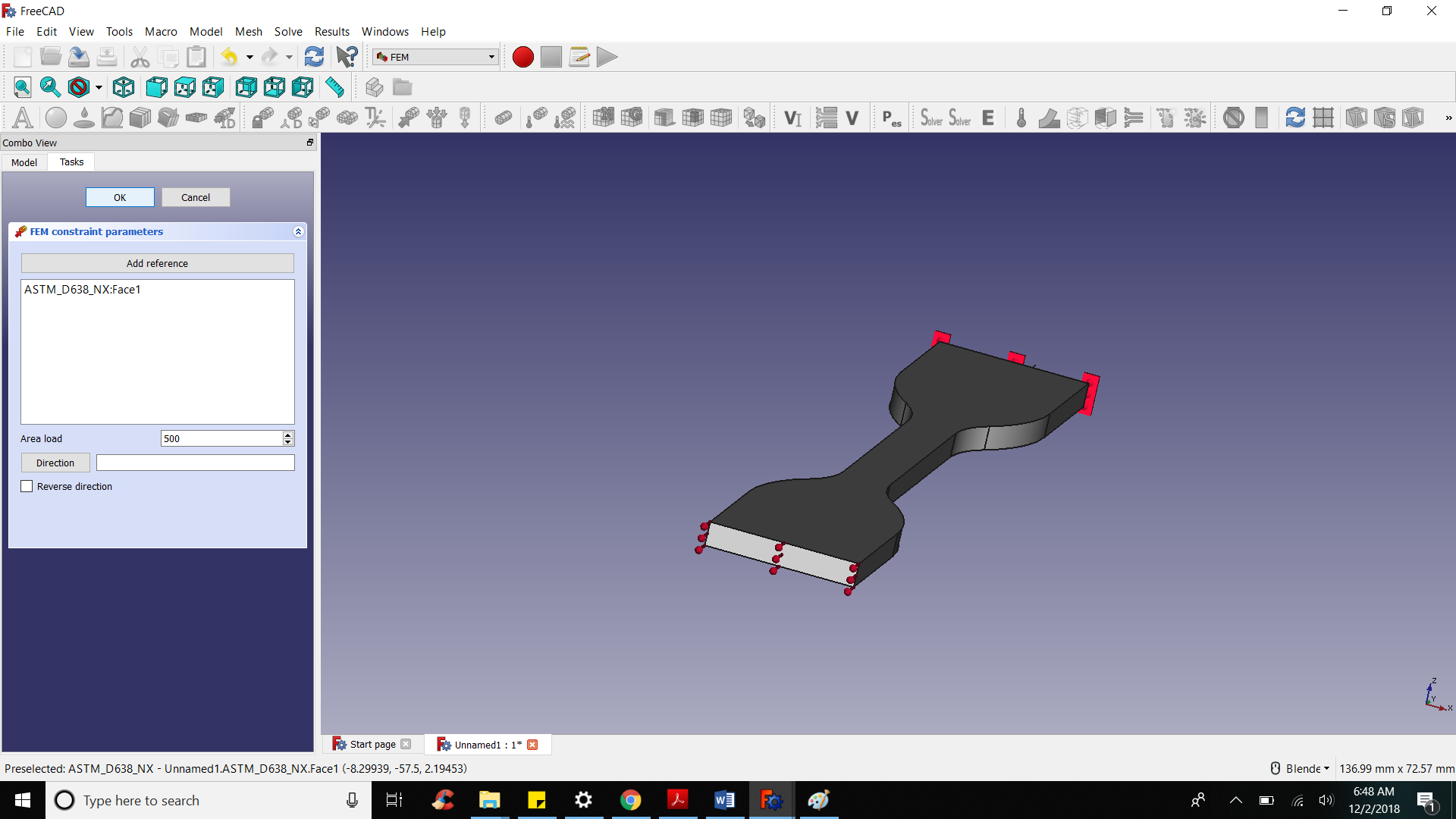1456x819 pixels.
Task: Click the OK button
Action: pyautogui.click(x=120, y=197)
